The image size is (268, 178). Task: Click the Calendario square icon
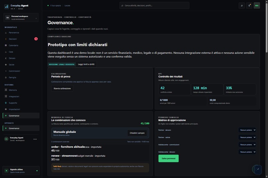[6, 45]
